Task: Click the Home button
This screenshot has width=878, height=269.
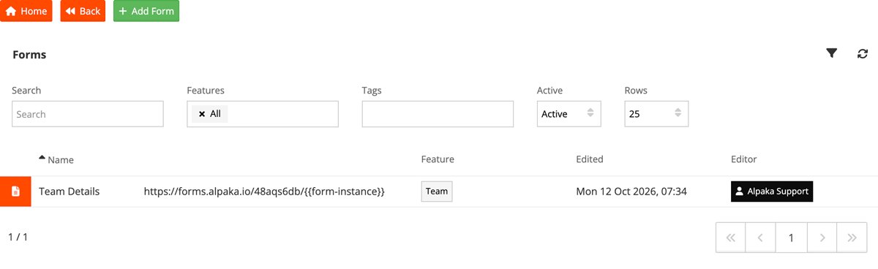Action: (x=26, y=11)
